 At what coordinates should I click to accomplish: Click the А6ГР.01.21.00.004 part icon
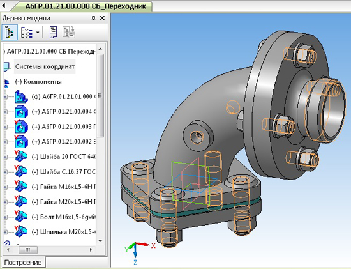[21, 112]
